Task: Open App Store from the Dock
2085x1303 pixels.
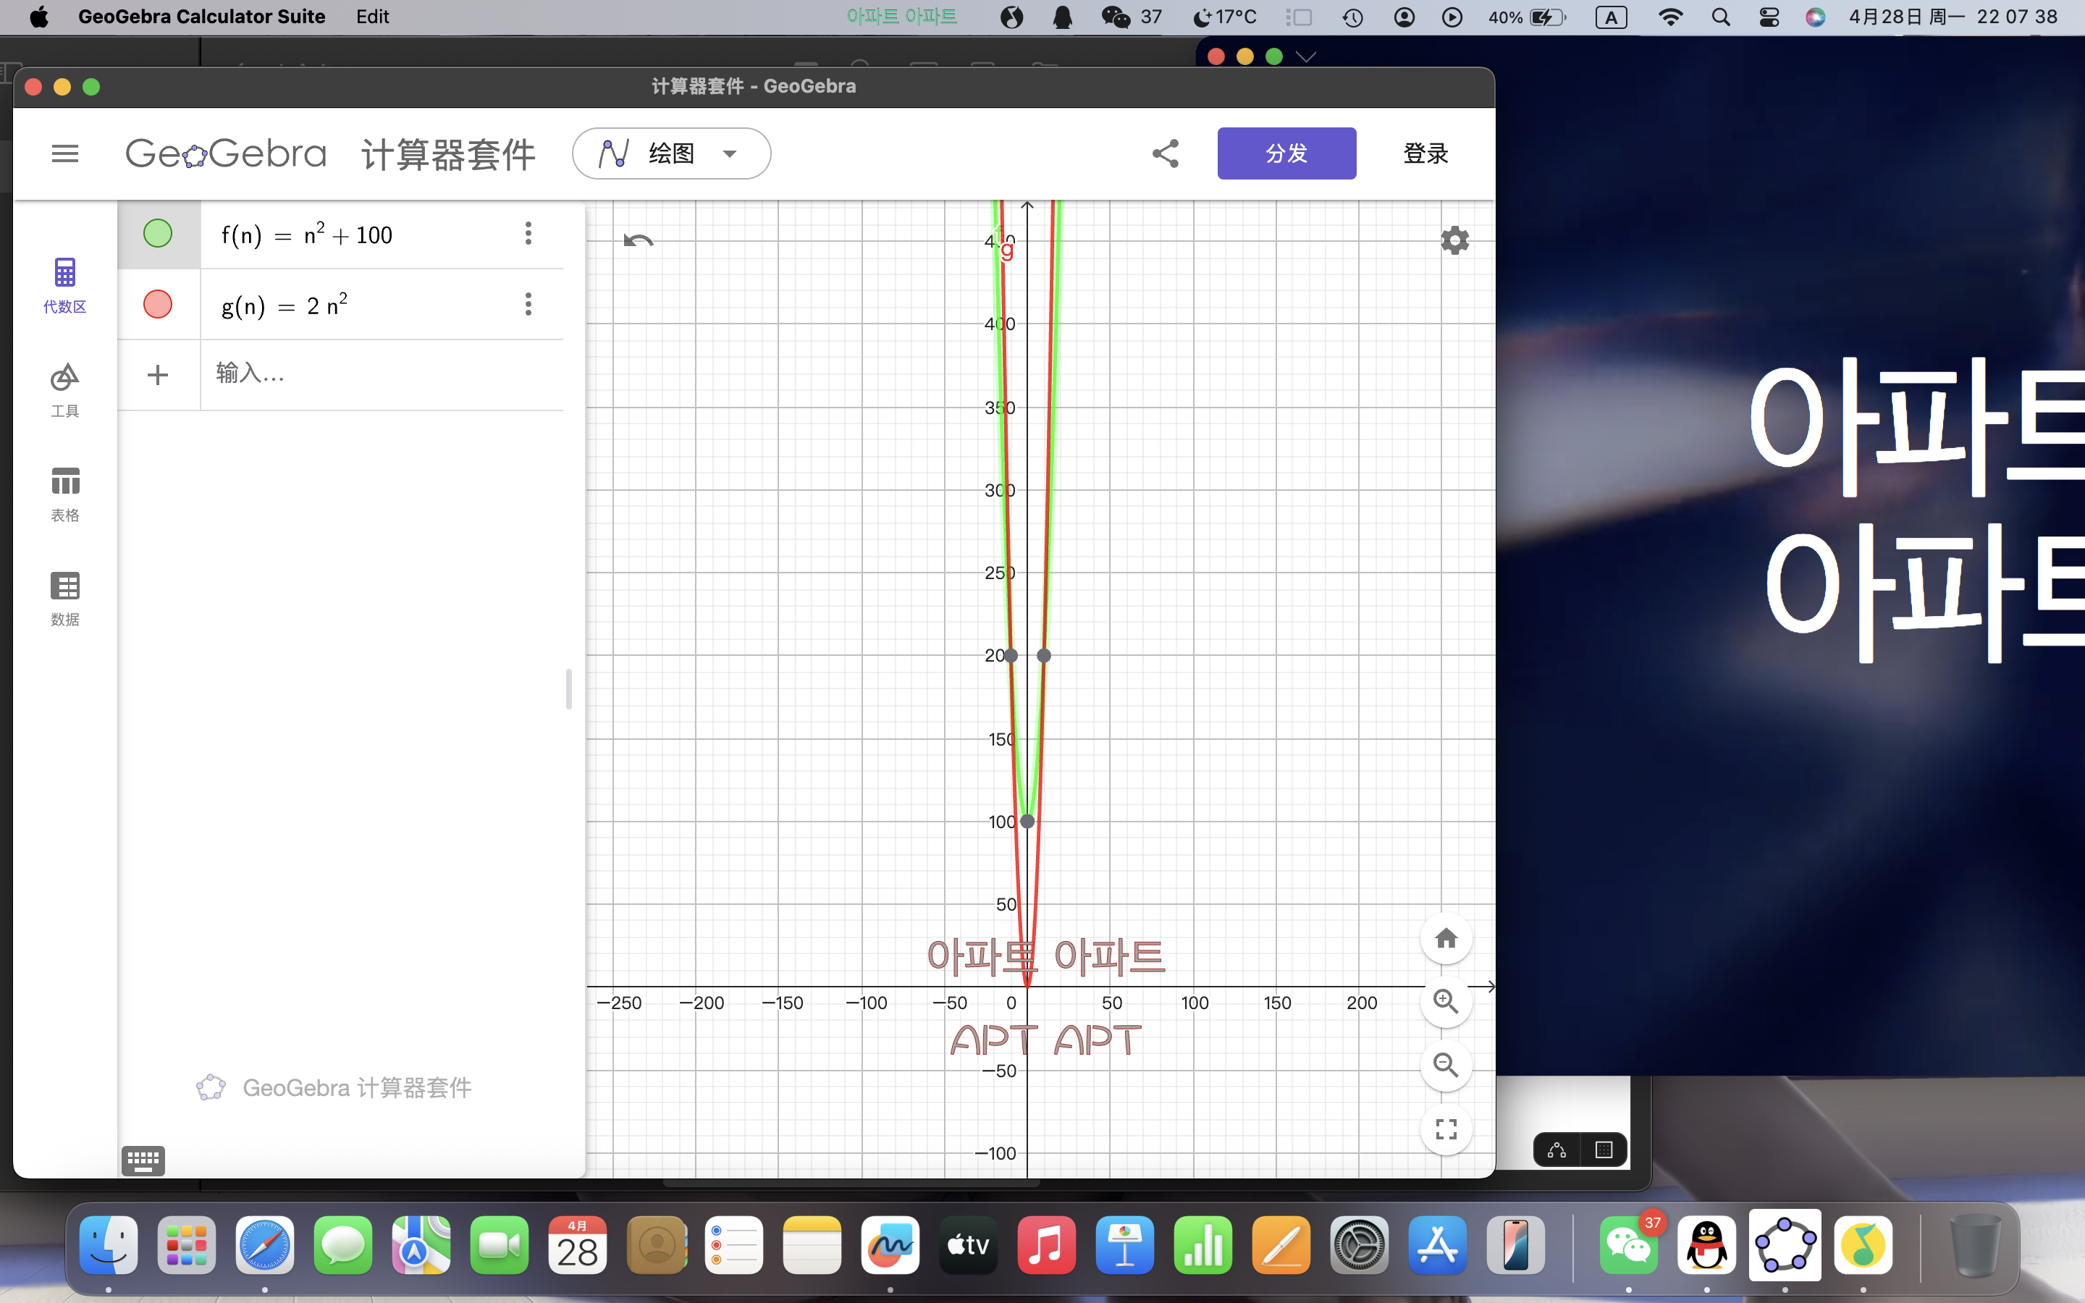Action: (x=1437, y=1245)
